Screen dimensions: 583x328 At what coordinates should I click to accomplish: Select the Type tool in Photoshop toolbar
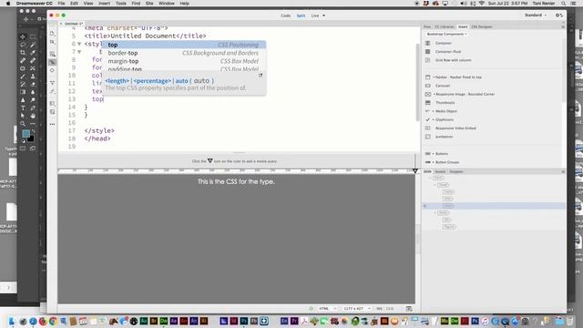(23, 108)
